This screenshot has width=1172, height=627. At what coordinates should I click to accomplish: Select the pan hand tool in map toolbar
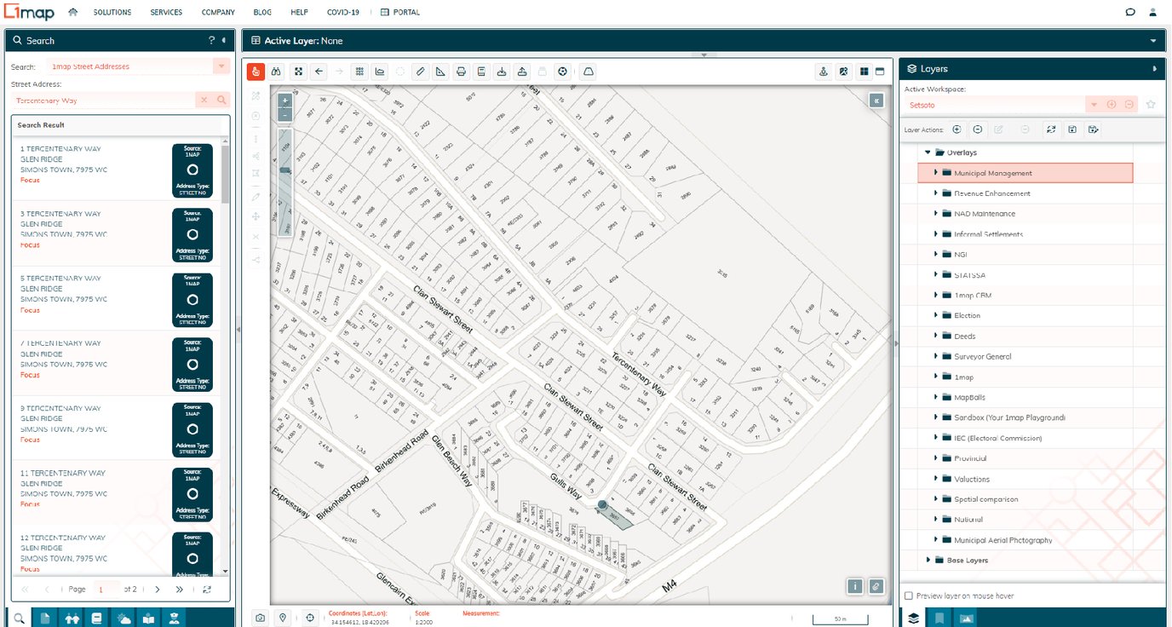256,72
